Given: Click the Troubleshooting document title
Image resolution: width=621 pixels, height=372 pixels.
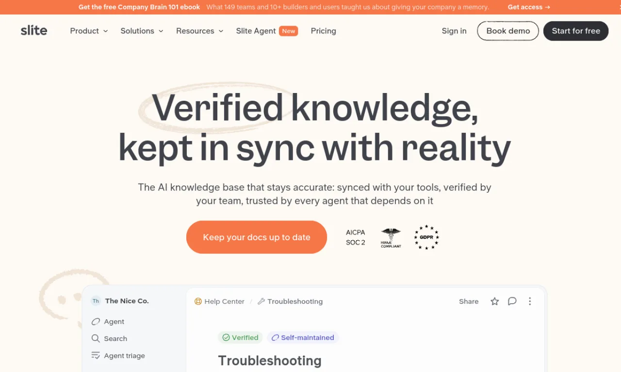Looking at the screenshot, I should click(270, 361).
